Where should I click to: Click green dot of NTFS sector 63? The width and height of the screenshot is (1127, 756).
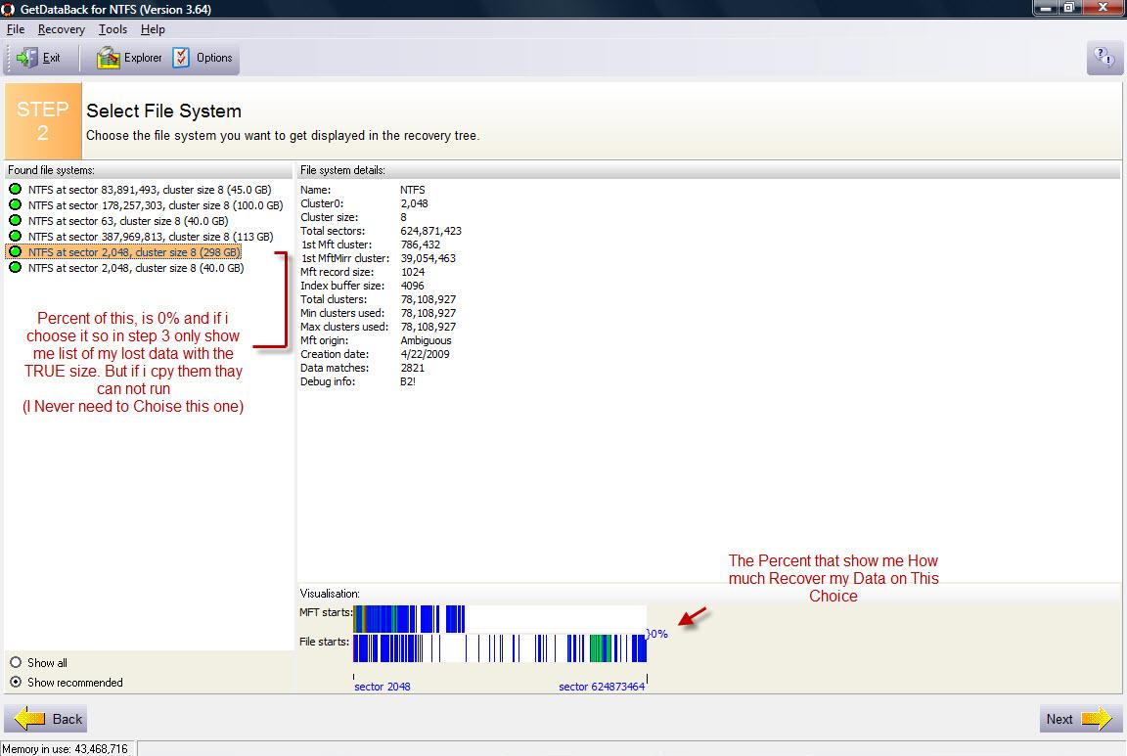15,221
